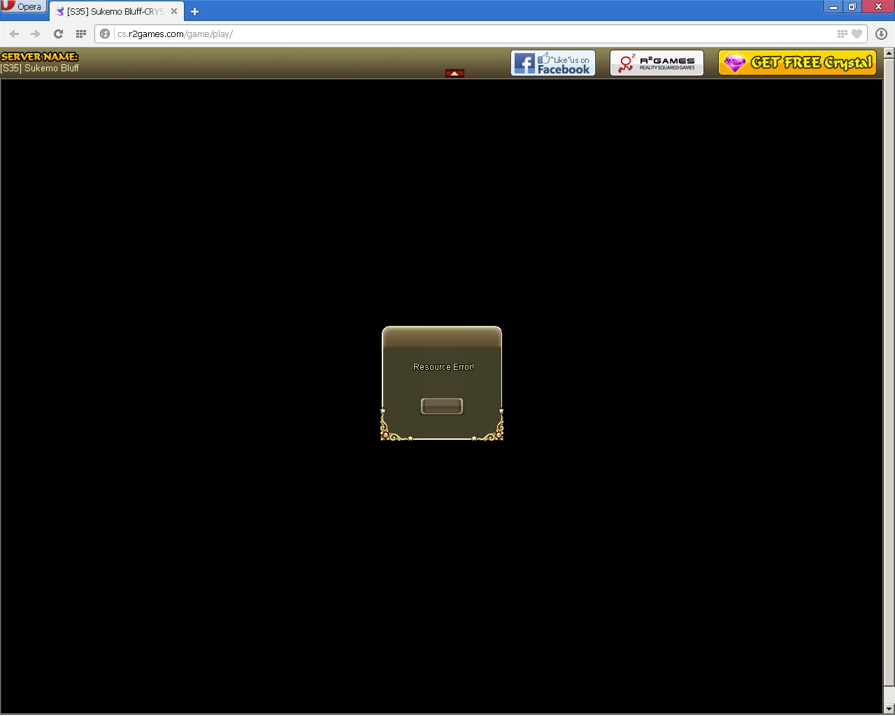Click the Get Free Crystal button

point(797,63)
